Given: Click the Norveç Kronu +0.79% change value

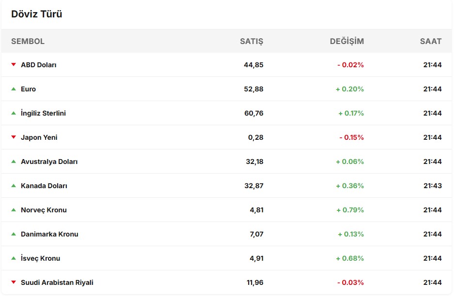Looking at the screenshot, I should click(349, 210).
